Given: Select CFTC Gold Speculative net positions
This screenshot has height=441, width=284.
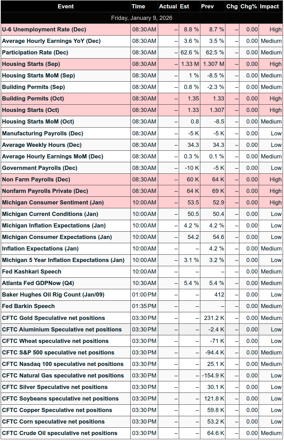Looking at the screenshot, I should point(53,318).
